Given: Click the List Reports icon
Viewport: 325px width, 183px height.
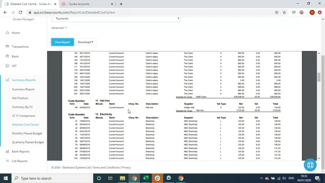Looking at the screenshot, I should [x=7, y=161].
